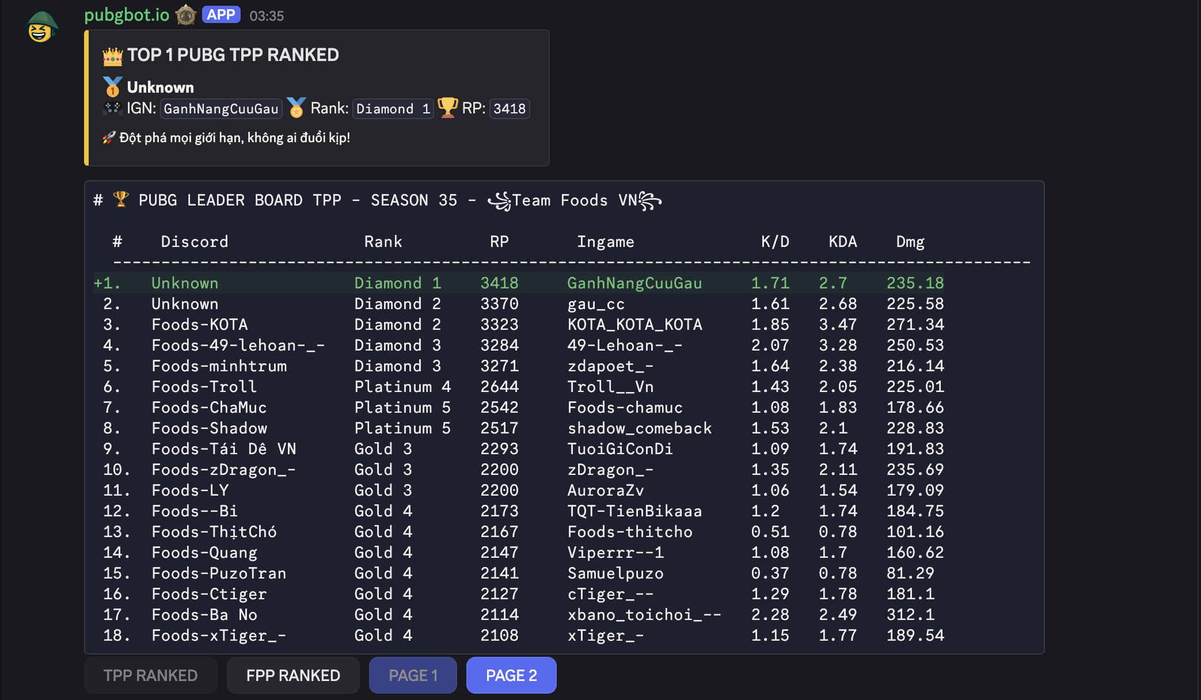Screen dimensions: 1201x700
Task: Click the pubgbot.io bot avatar
Action: pos(41,26)
